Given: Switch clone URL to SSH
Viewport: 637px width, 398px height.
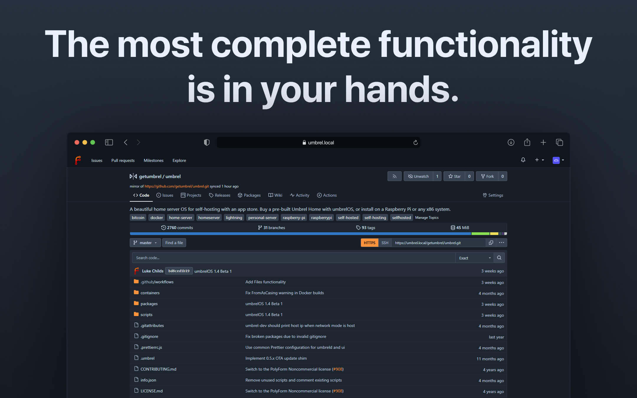Looking at the screenshot, I should click(x=385, y=243).
